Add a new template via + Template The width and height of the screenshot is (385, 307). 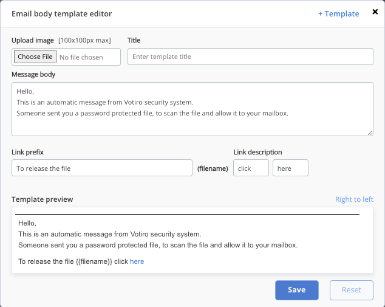point(339,14)
